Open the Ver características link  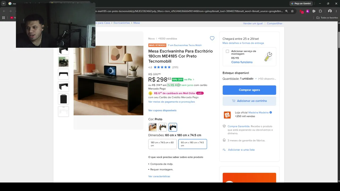tap(159, 176)
